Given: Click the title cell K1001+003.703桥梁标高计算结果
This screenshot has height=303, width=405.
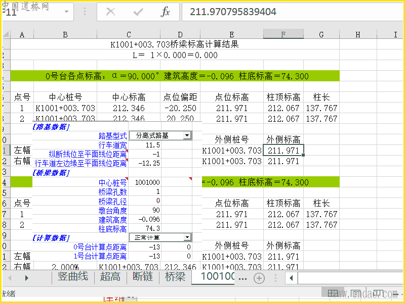Looking at the screenshot, I should (175, 44).
